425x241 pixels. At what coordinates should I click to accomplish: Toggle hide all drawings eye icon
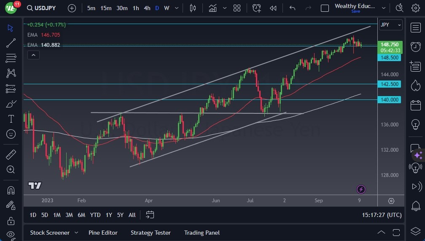click(11, 235)
